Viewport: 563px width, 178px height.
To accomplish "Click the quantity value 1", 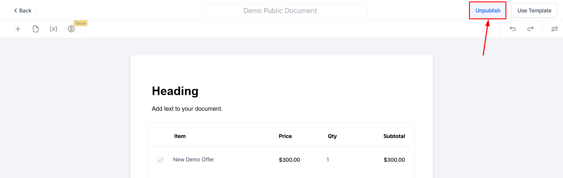I will click(328, 160).
